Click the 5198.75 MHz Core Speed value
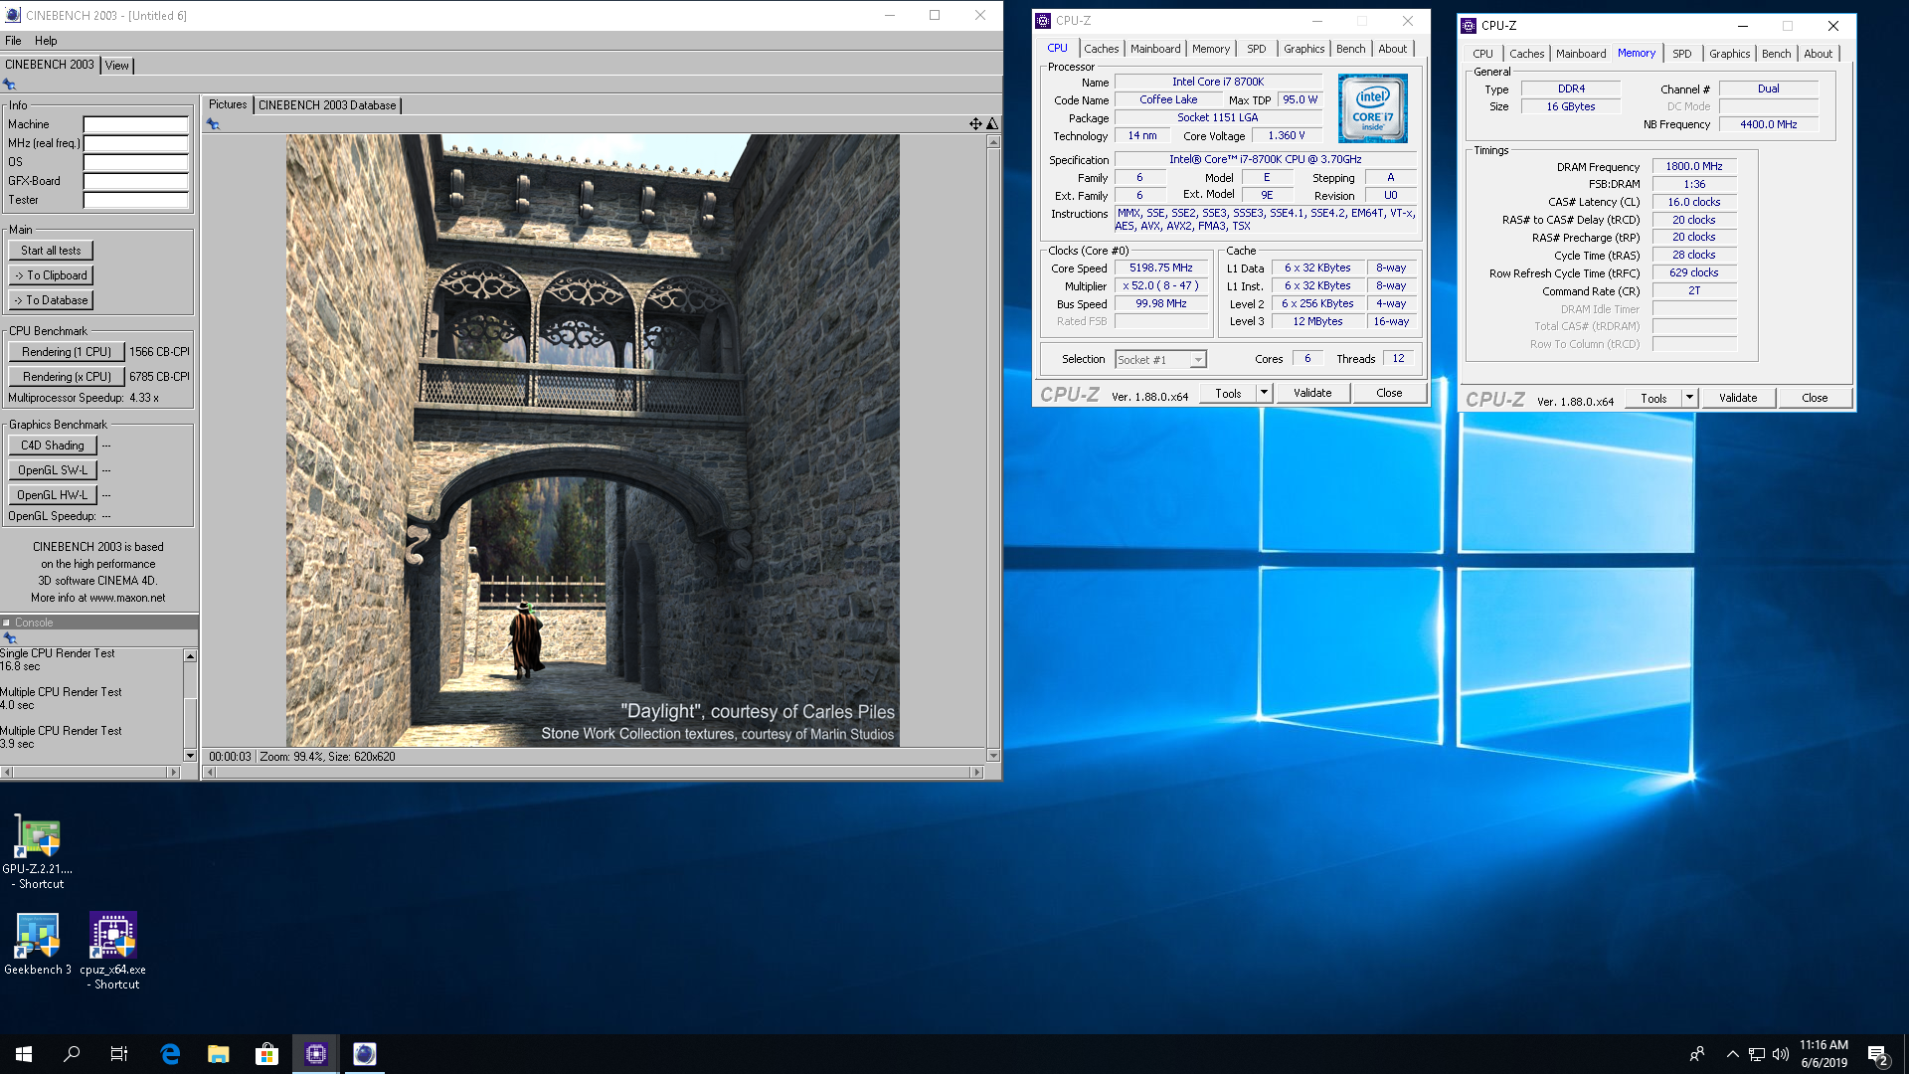The width and height of the screenshot is (1909, 1074). coord(1160,268)
